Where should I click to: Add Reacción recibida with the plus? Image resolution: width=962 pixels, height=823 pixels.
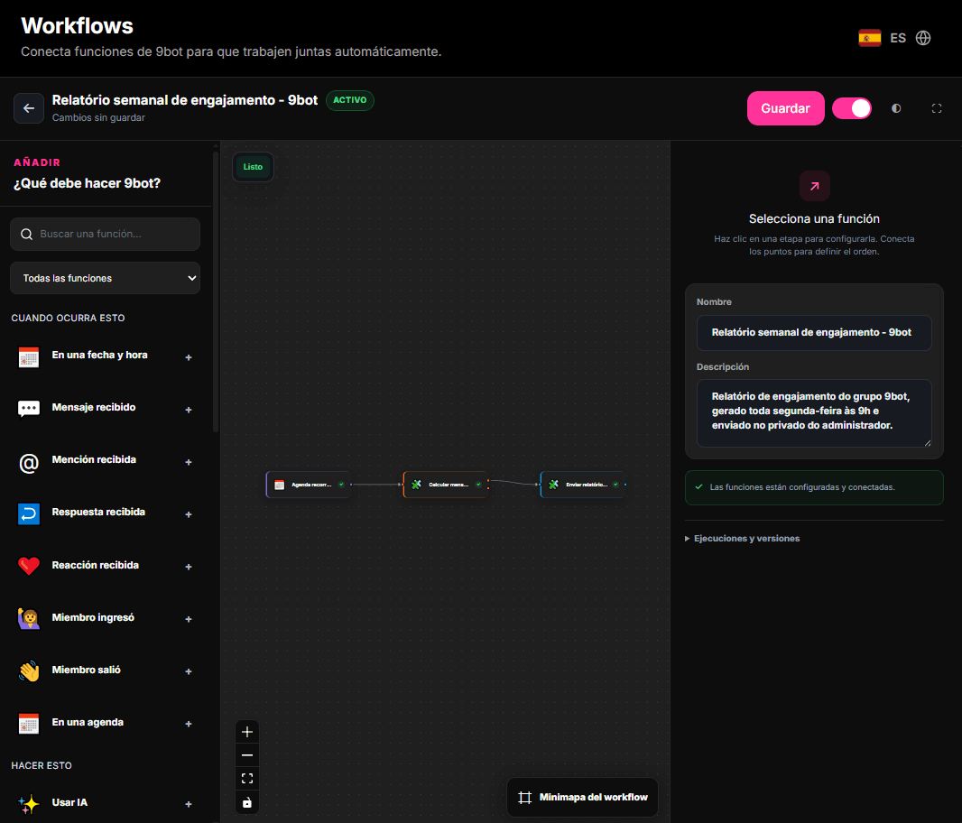189,567
